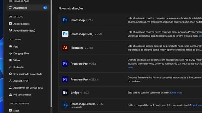The image size is (202, 113).
Task: Select Acrobat e PDF category label
Action: 21,81
